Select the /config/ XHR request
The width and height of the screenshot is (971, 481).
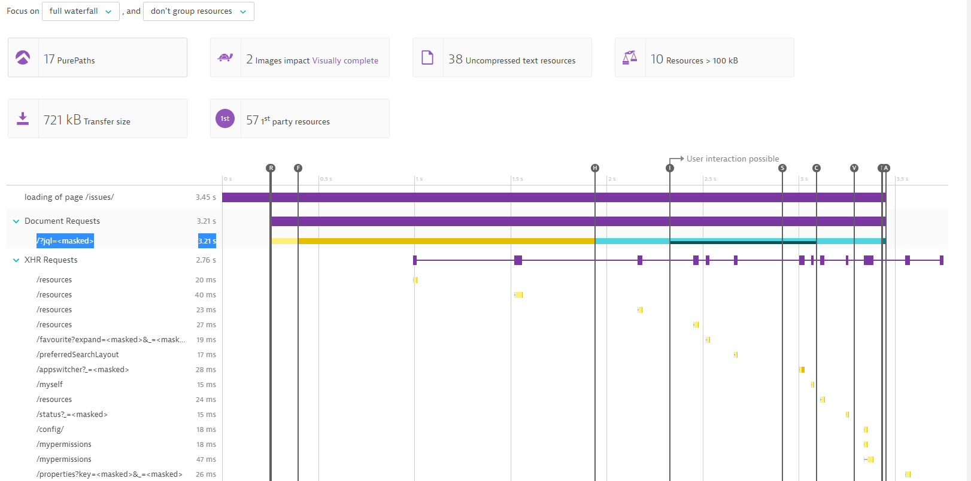[x=50, y=430]
